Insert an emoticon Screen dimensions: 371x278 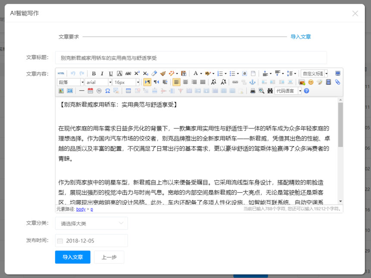click(x=311, y=82)
